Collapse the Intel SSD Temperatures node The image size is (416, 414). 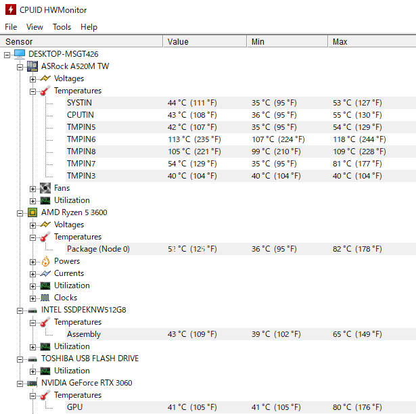coord(32,323)
